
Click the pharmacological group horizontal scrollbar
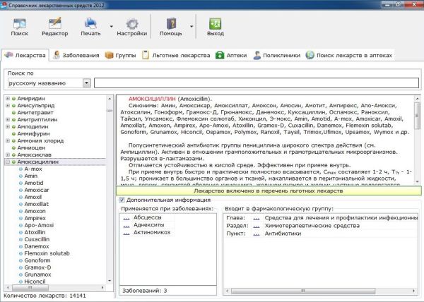coord(321,291)
